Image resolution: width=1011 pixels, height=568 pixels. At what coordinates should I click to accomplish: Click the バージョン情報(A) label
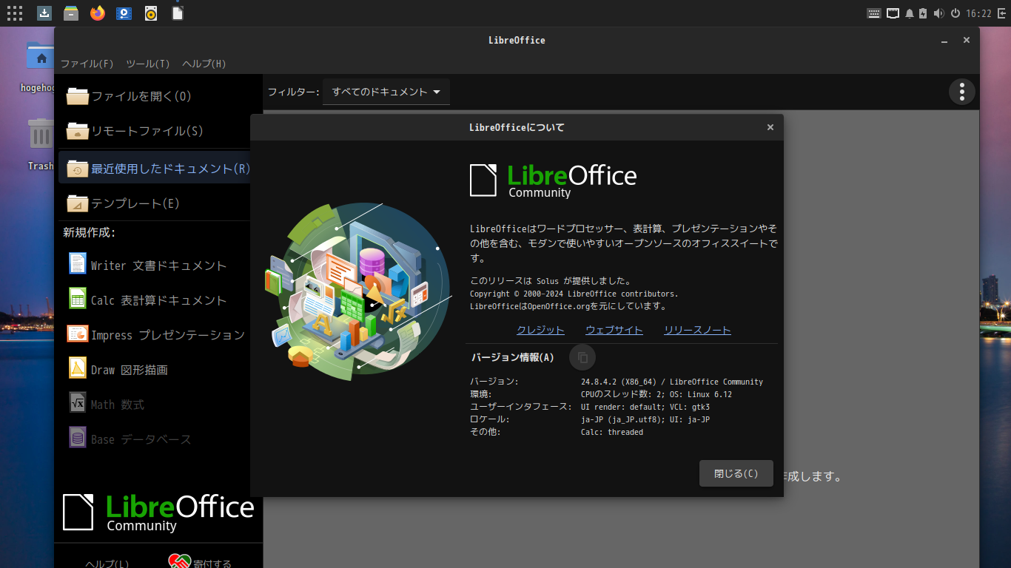[513, 357]
